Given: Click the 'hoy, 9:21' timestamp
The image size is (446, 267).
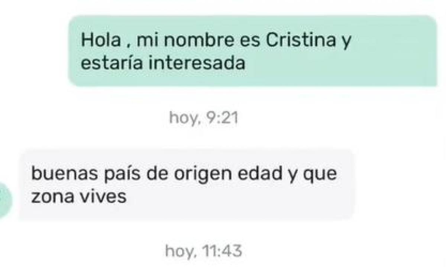Looking at the screenshot, I should (203, 118).
